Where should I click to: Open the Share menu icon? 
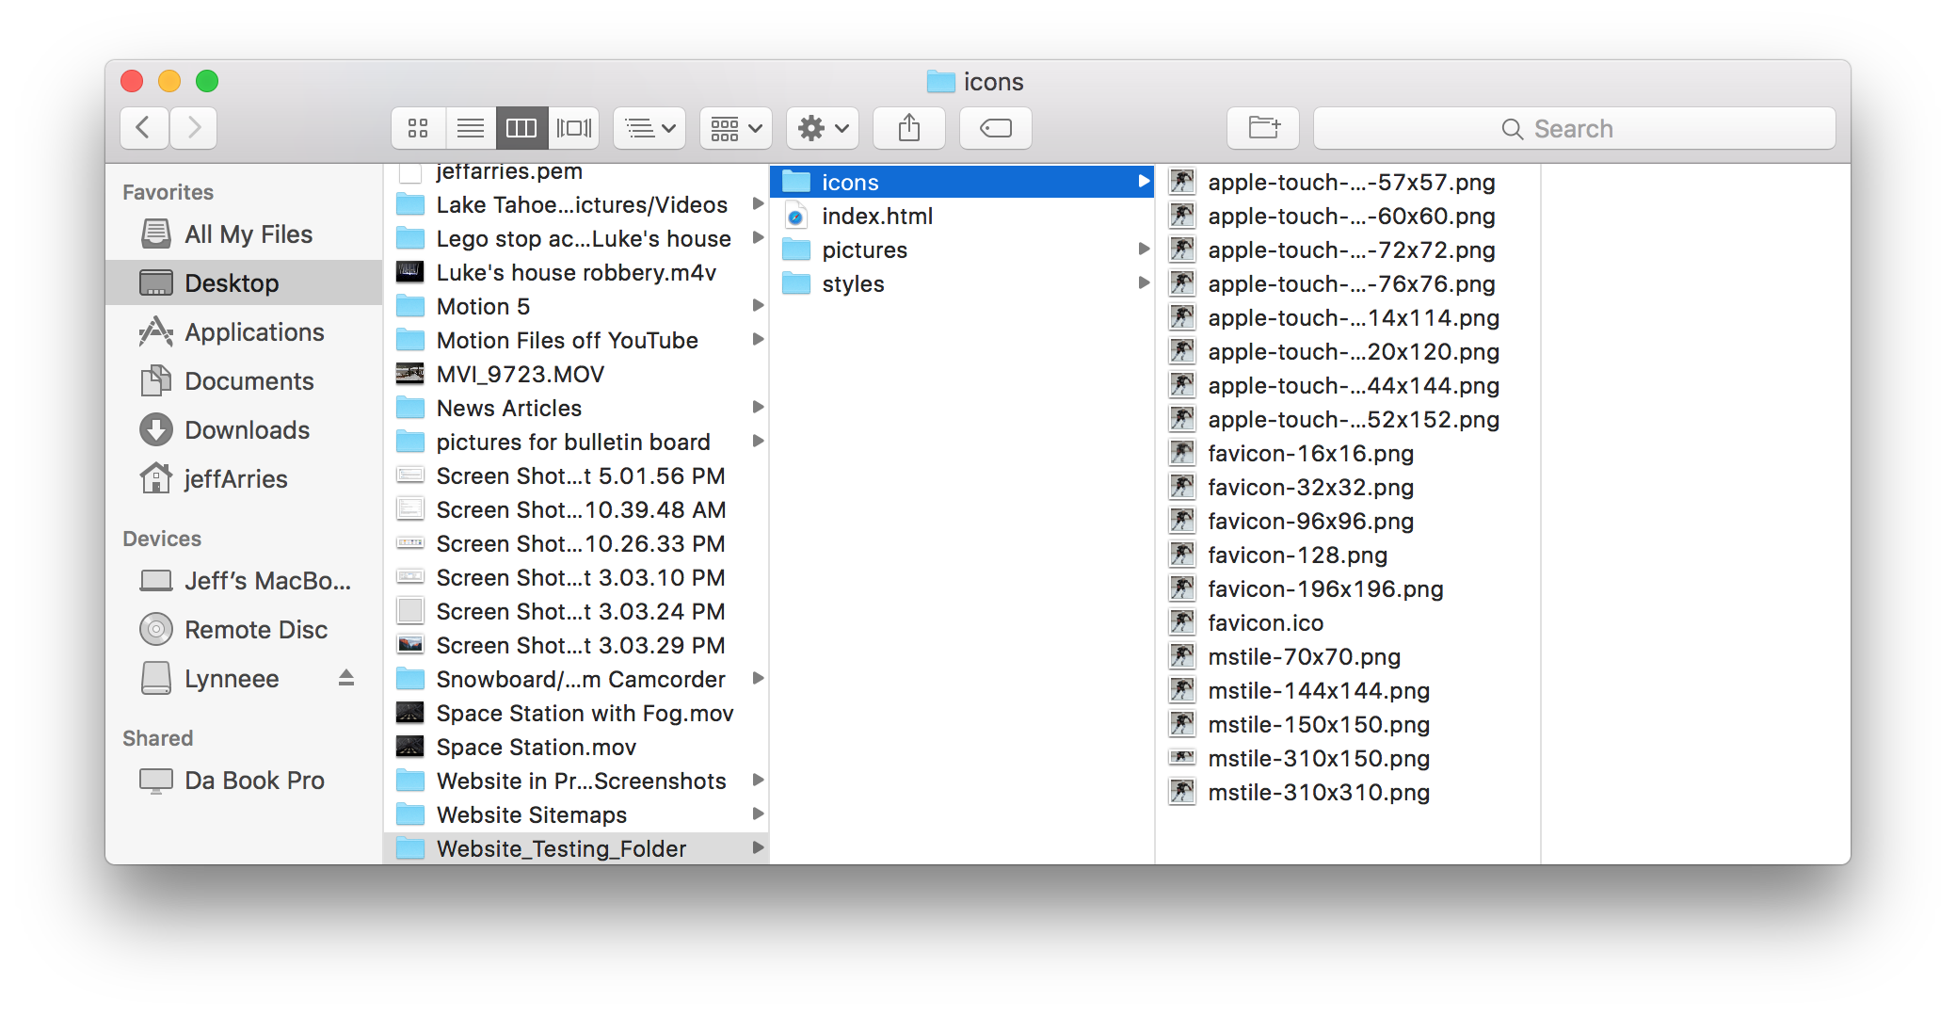pyautogui.click(x=908, y=128)
